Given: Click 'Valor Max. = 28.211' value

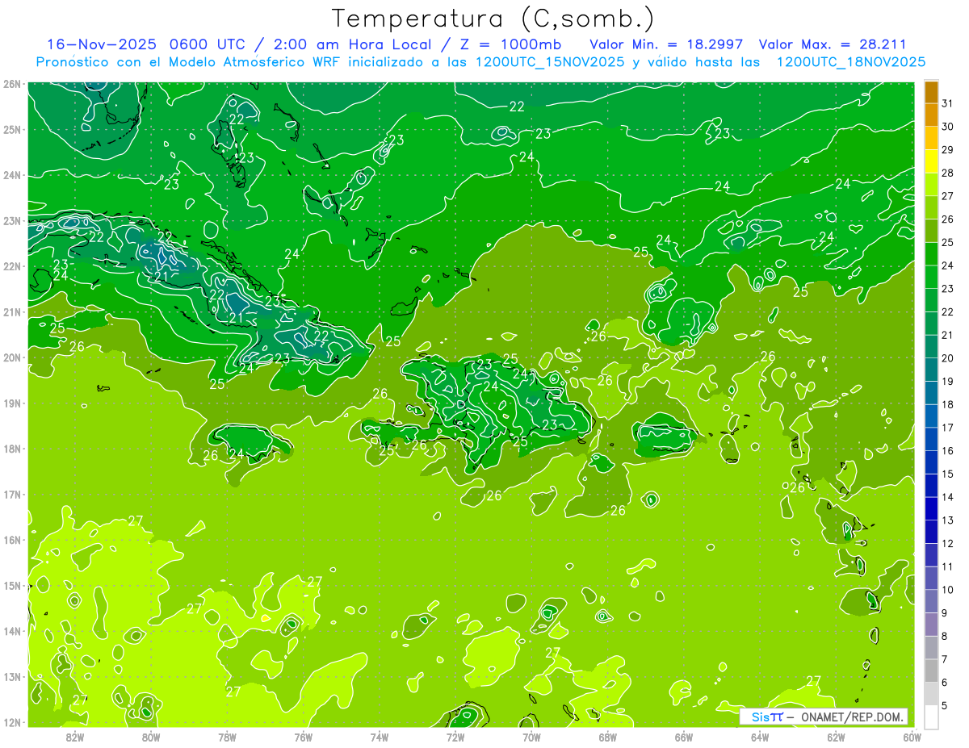Looking at the screenshot, I should (833, 44).
